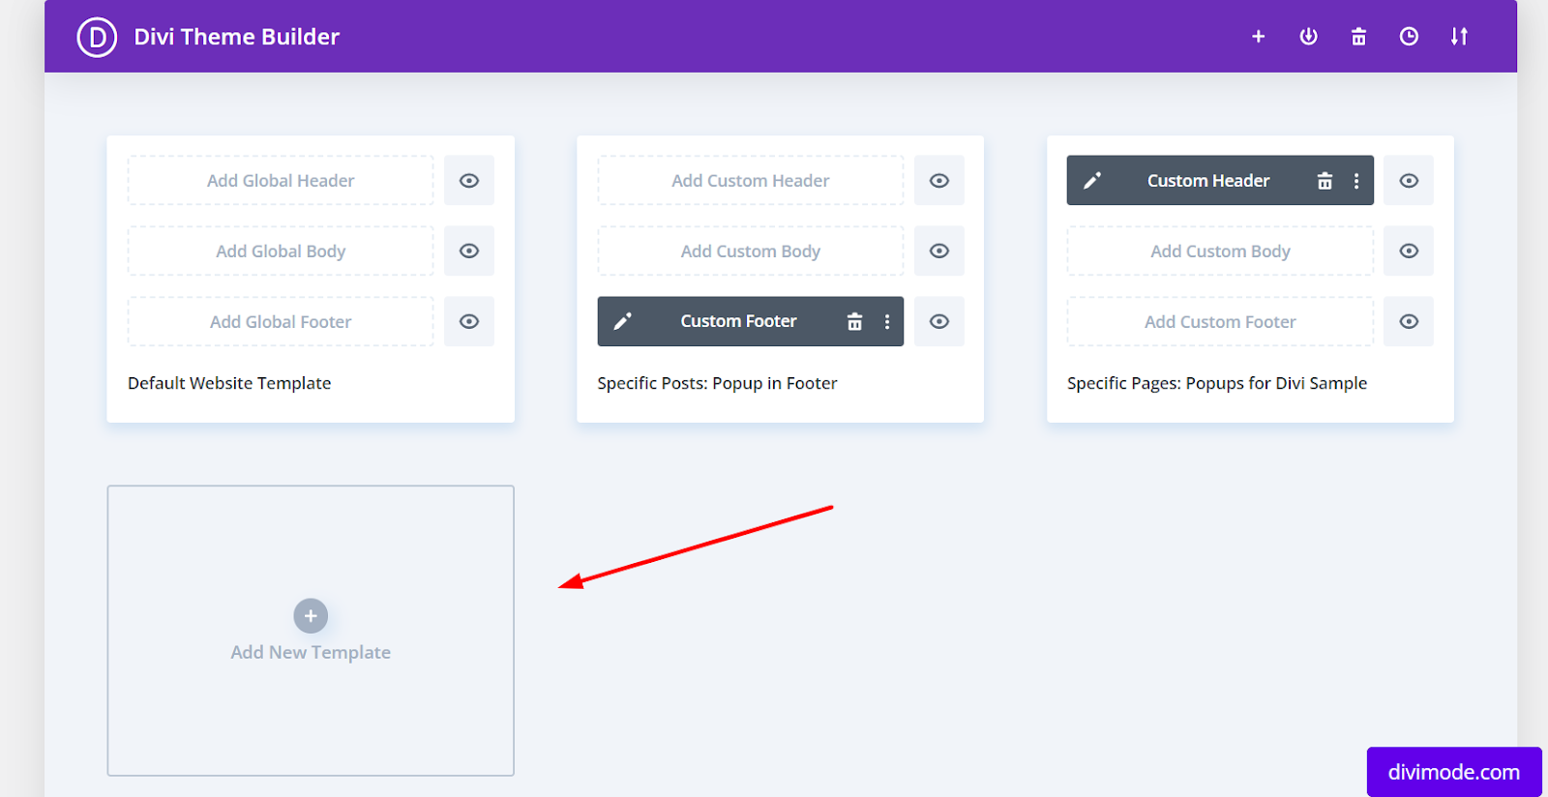The width and height of the screenshot is (1548, 797).
Task: Click the Divi logo icon
Action: pos(97,38)
